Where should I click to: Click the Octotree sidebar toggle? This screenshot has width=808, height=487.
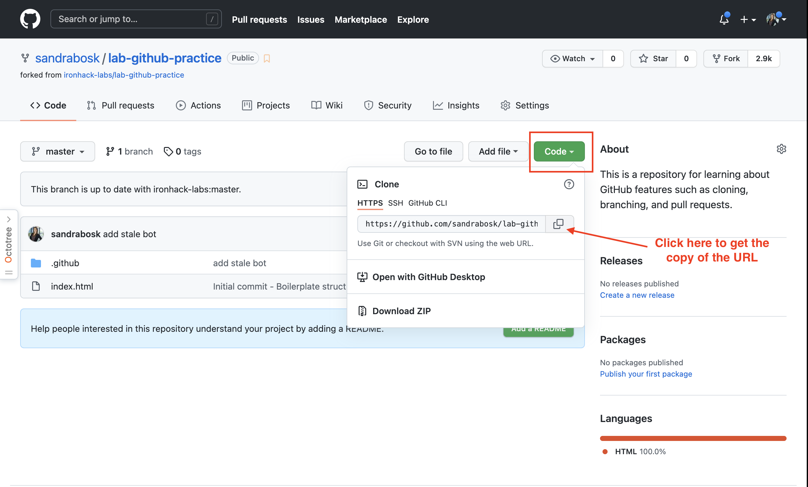point(9,219)
